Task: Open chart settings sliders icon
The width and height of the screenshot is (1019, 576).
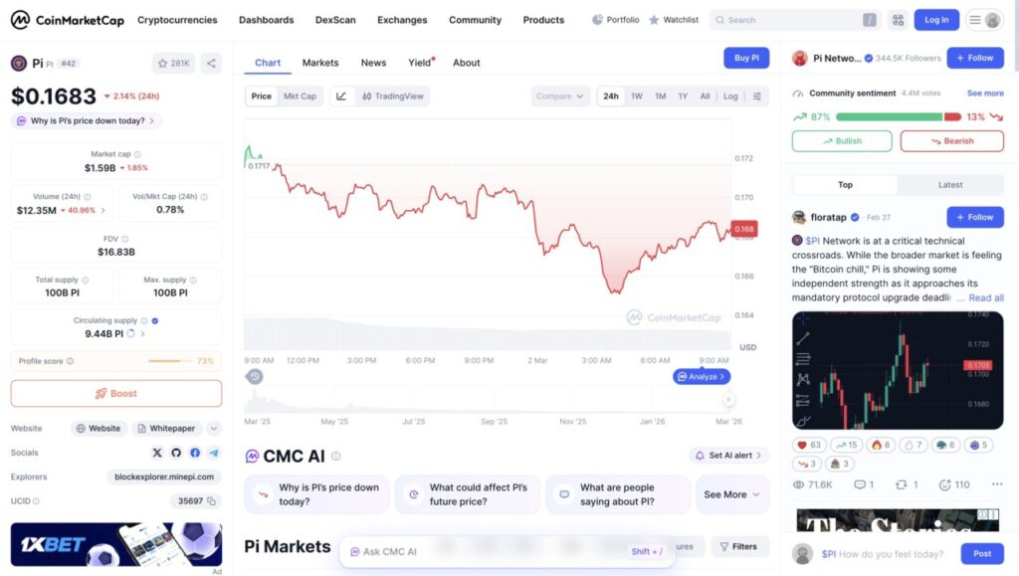Action: click(757, 96)
